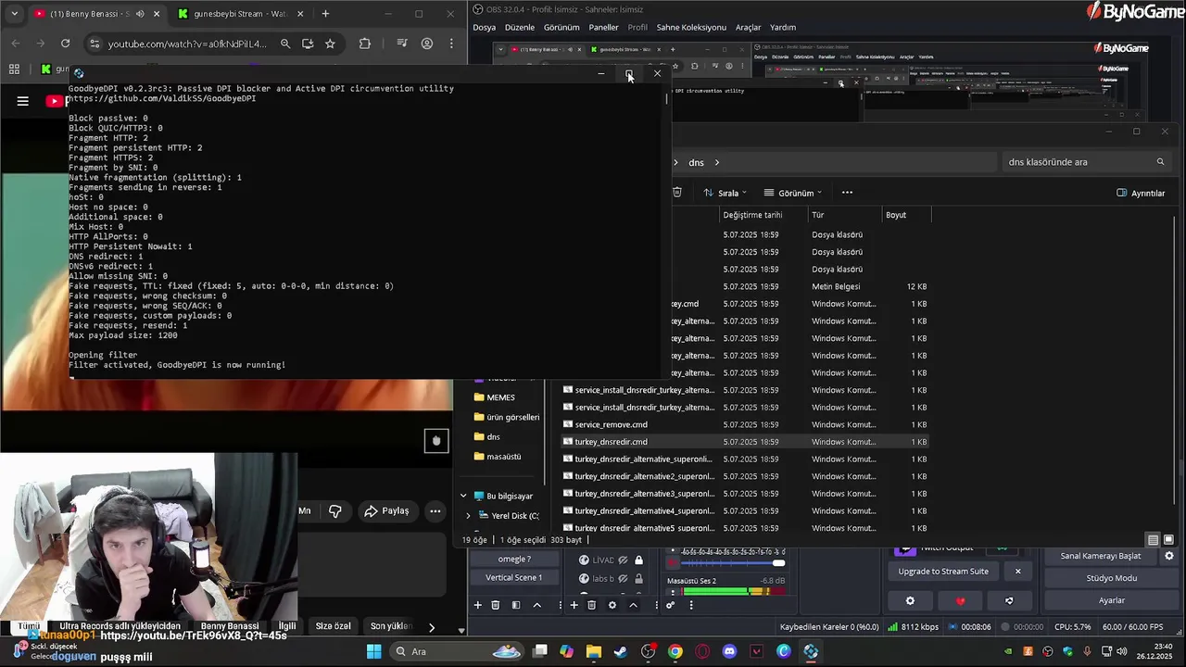Dismiss the Stream Suite upgrade banner

pos(1017,572)
